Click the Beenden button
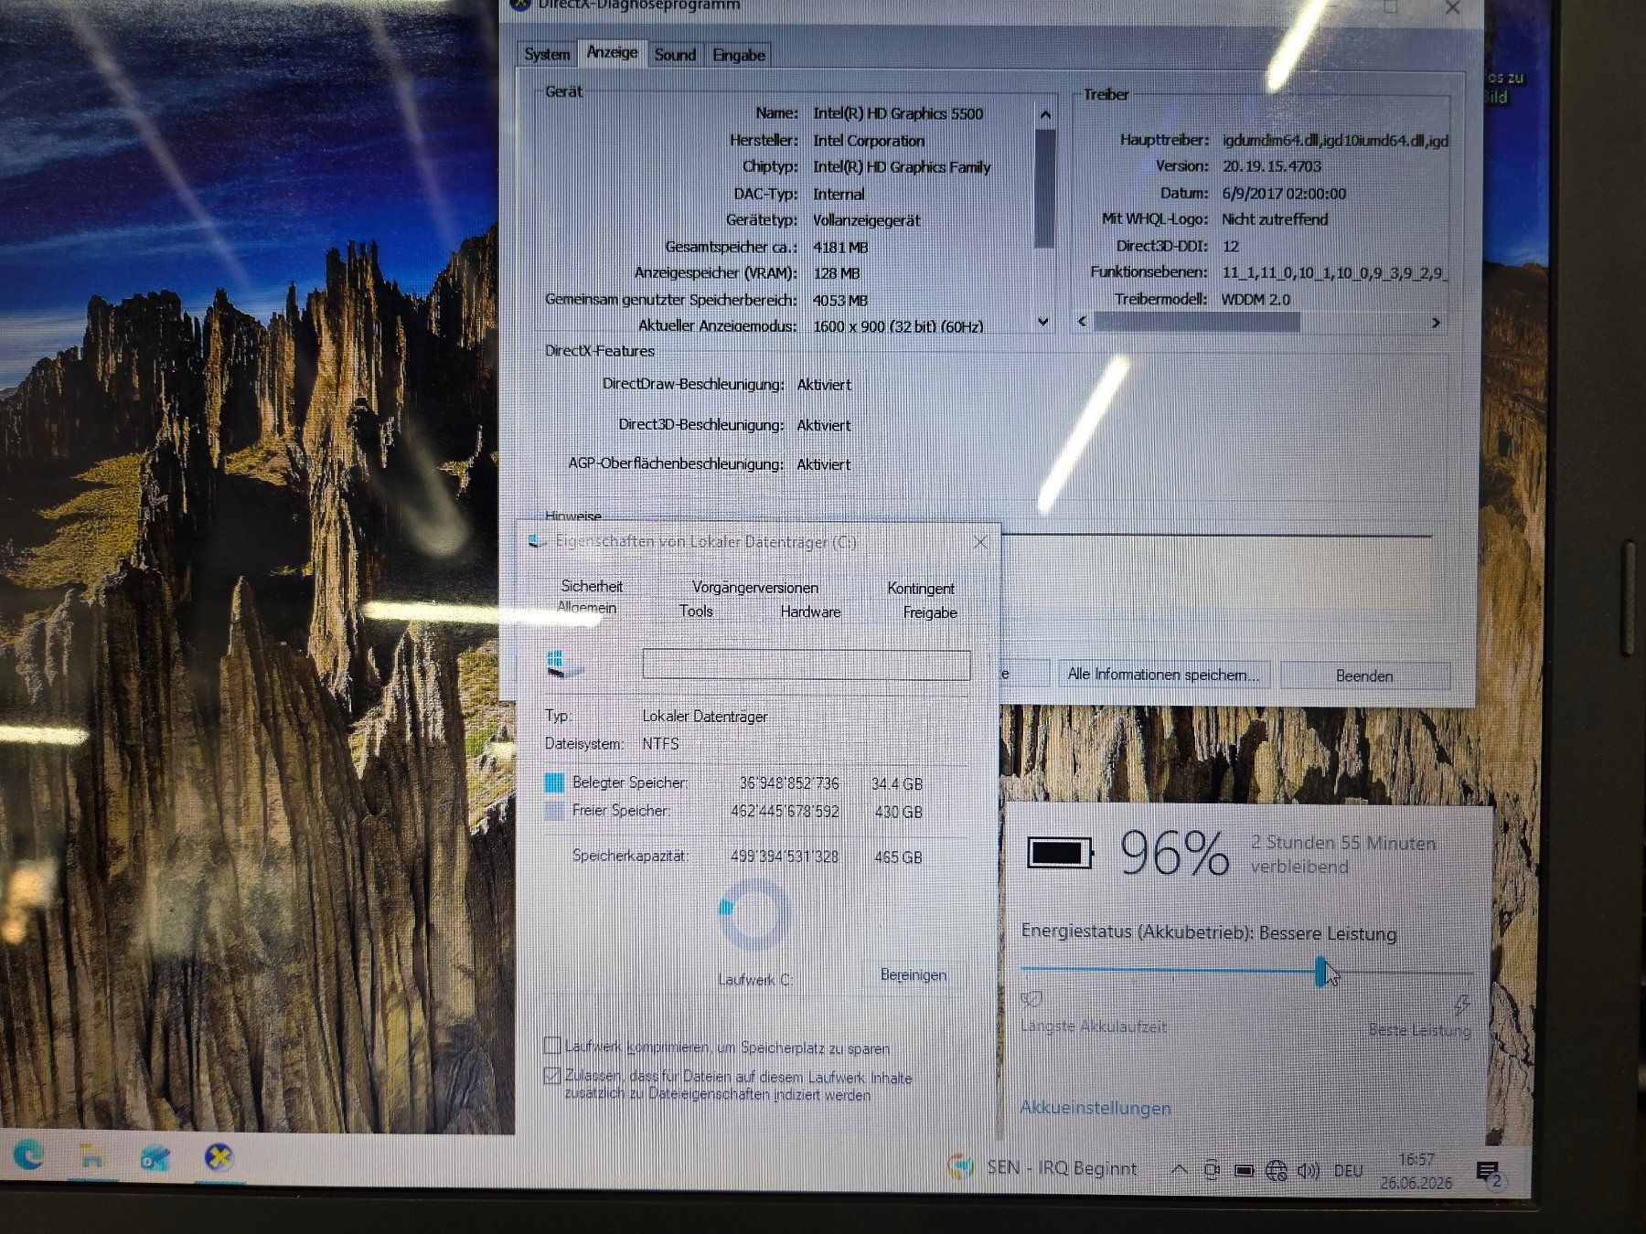The image size is (1646, 1234). pos(1364,676)
